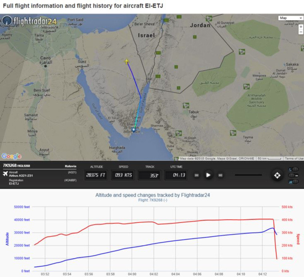Toggle the bottom graph switch in playback panel
Screen dimensions: 304x277
[x=293, y=181]
